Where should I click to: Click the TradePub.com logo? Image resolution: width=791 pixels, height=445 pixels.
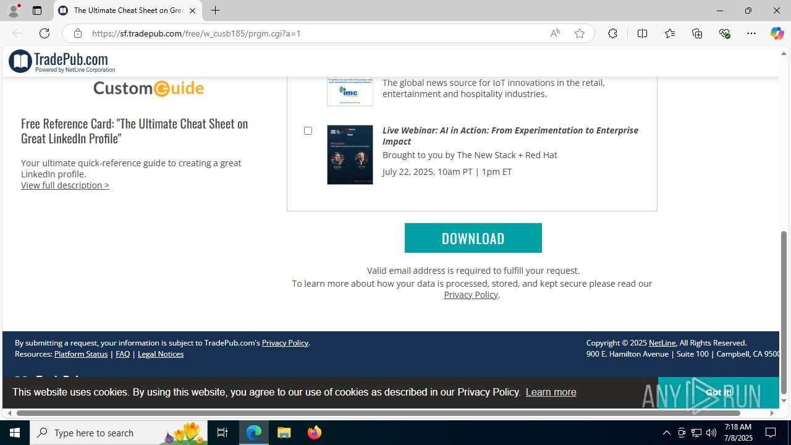pos(62,61)
